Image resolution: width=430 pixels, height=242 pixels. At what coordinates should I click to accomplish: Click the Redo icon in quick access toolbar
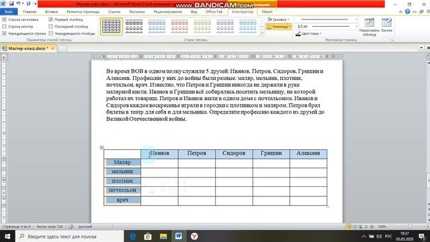[x=28, y=3]
